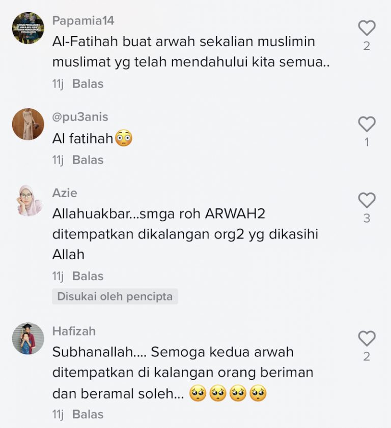Tap Hafizah's Subhanallah comment text
The width and height of the screenshot is (391, 428).
tap(183, 373)
